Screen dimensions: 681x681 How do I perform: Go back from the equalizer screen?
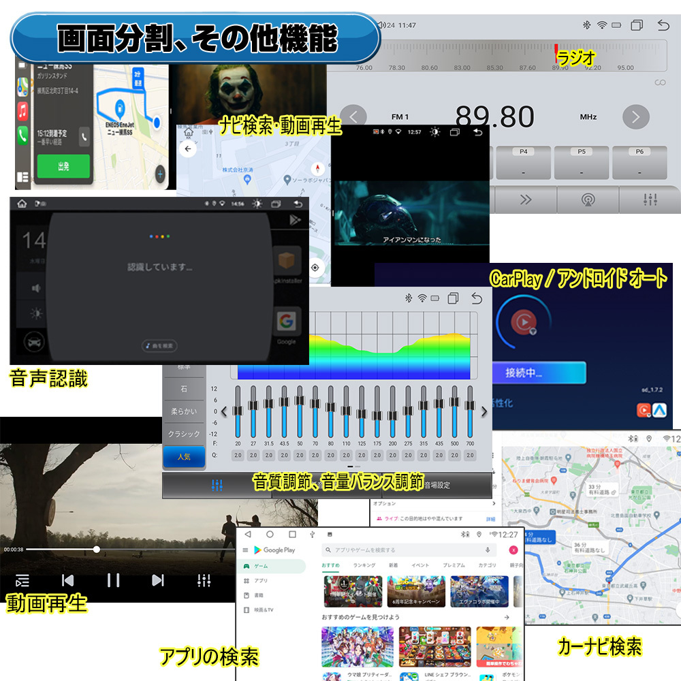tap(477, 298)
